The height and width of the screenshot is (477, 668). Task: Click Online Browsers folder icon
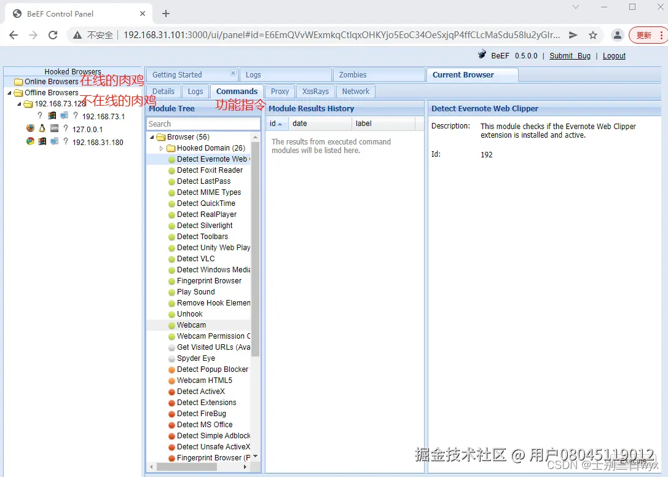click(18, 81)
